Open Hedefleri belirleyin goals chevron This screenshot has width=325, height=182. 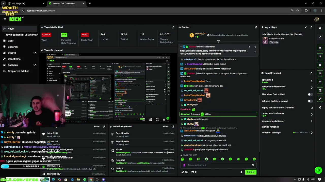(x=312, y=133)
